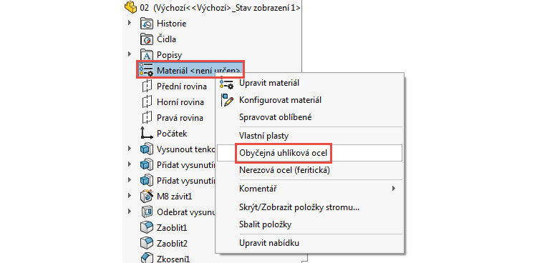Expand the Popisy tree node
Image resolution: width=537 pixels, height=263 pixels.
130,54
